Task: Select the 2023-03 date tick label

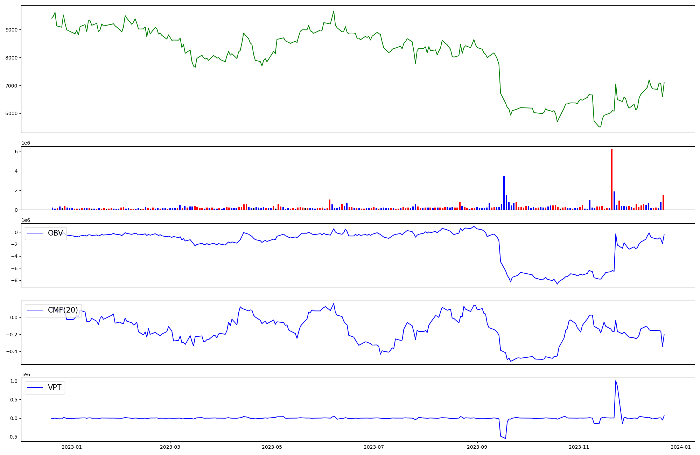Action: tap(170, 447)
